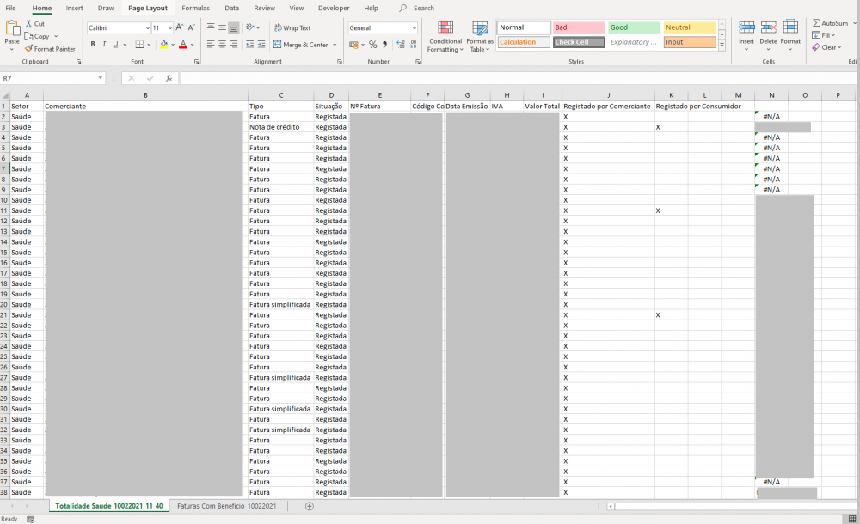Apply yellow fill color bucket
This screenshot has height=524, width=860.
click(x=163, y=45)
